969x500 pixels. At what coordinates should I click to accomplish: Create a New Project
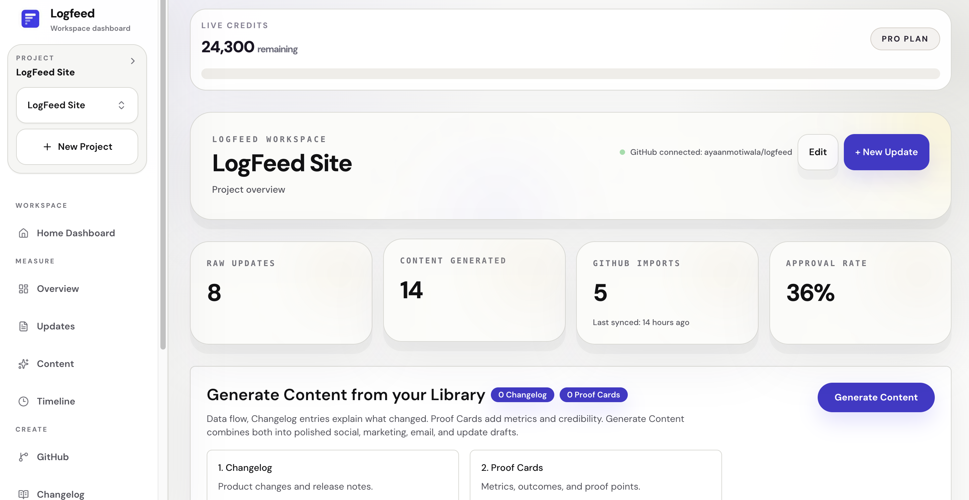(77, 147)
